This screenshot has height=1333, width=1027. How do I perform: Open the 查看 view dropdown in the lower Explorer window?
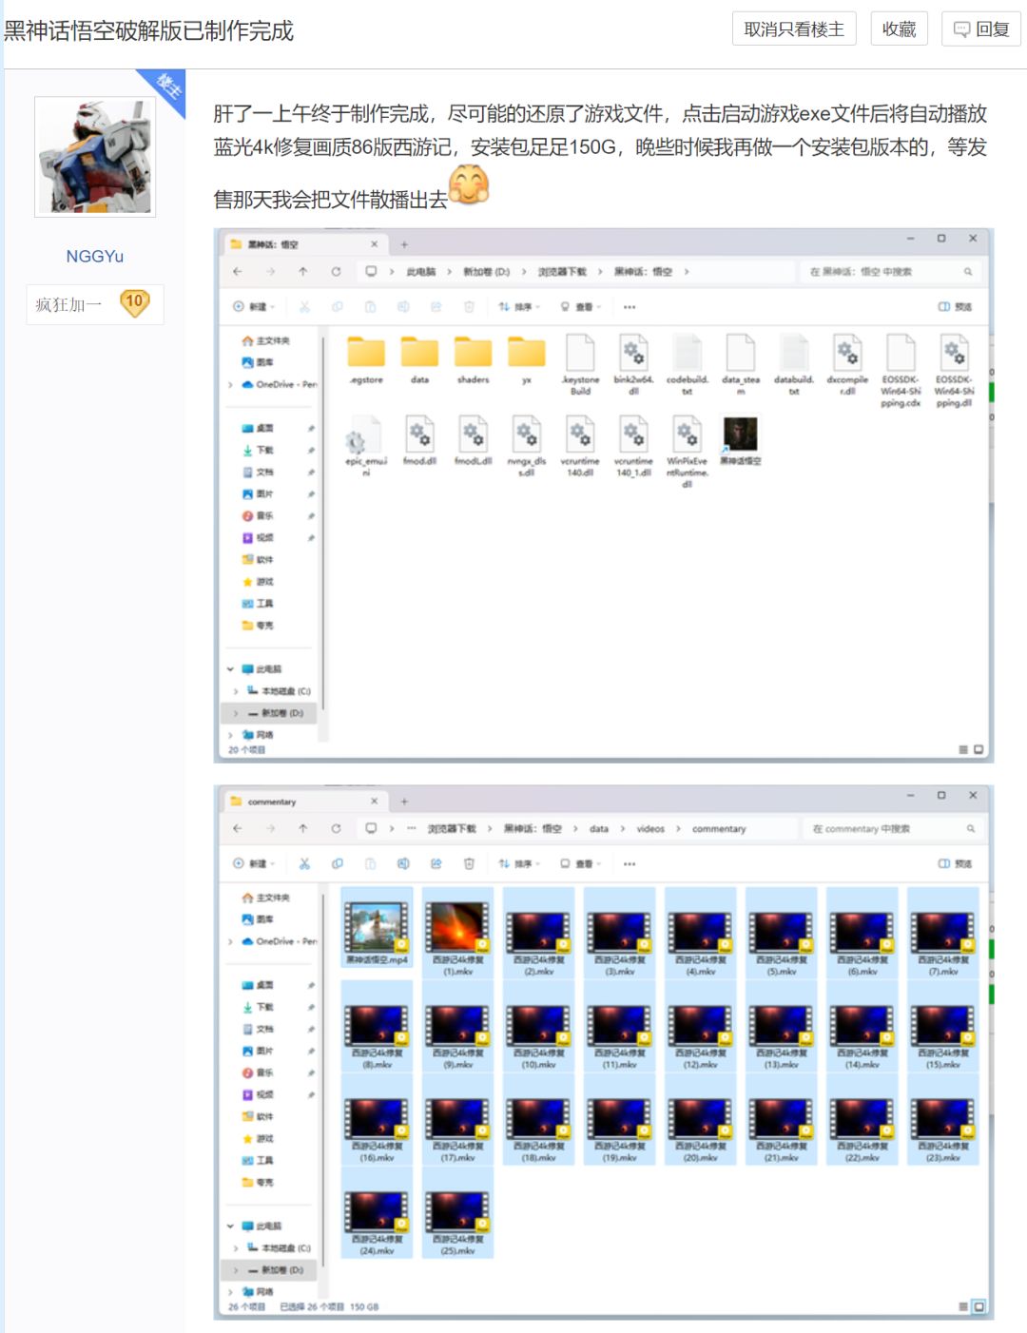pyautogui.click(x=580, y=863)
